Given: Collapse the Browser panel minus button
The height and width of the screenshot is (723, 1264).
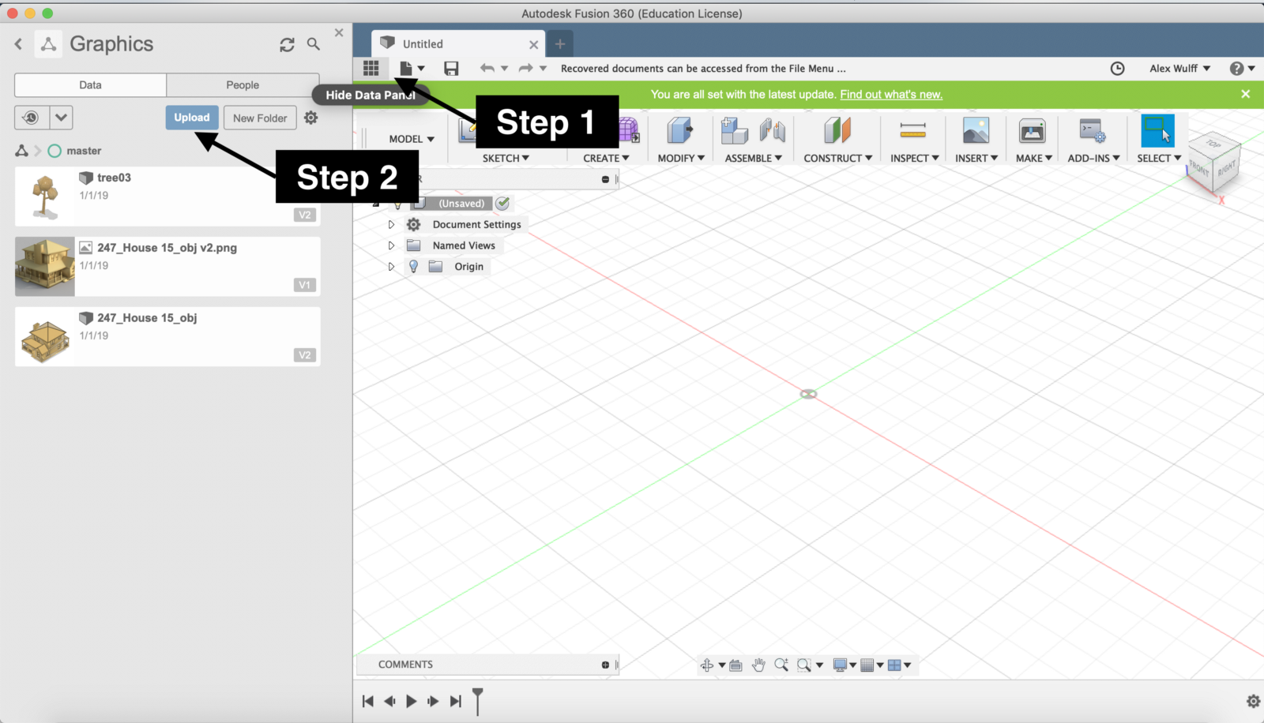Looking at the screenshot, I should [x=605, y=179].
